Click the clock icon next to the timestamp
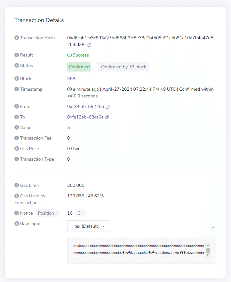Screen dimensions: 231x282 coord(69,89)
